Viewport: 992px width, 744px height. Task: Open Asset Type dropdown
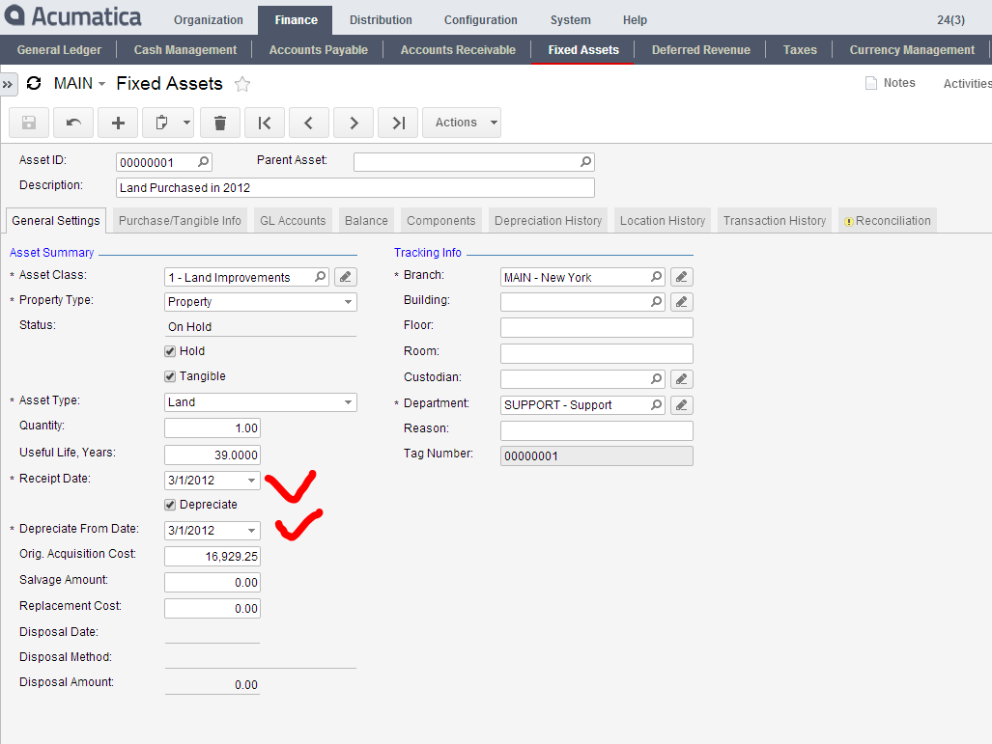point(348,402)
